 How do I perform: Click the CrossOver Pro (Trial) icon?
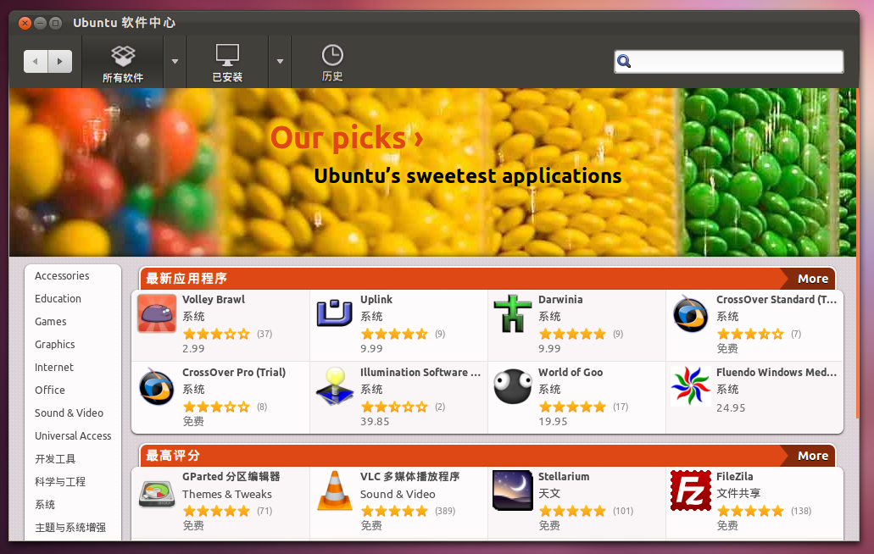click(157, 387)
